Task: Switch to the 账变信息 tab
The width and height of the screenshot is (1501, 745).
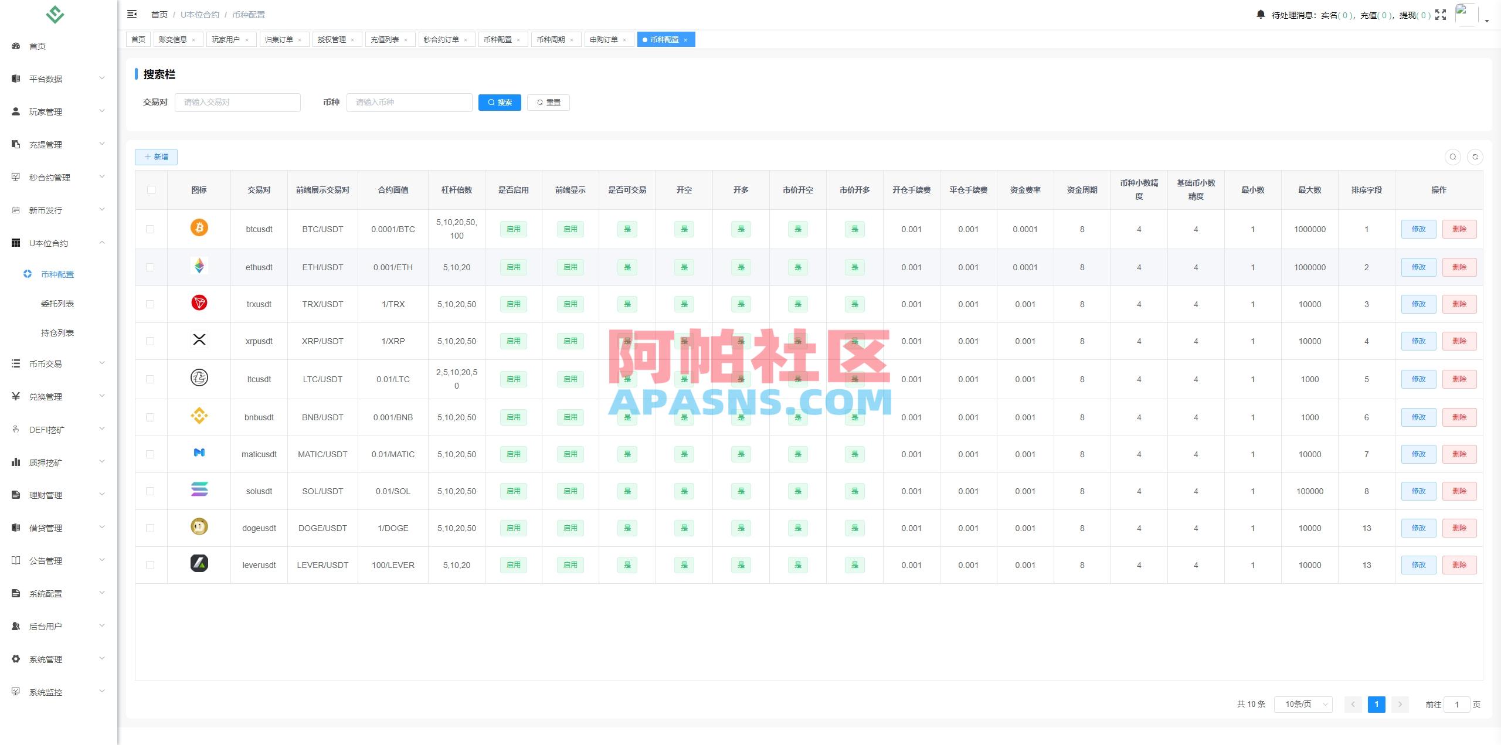Action: 174,39
